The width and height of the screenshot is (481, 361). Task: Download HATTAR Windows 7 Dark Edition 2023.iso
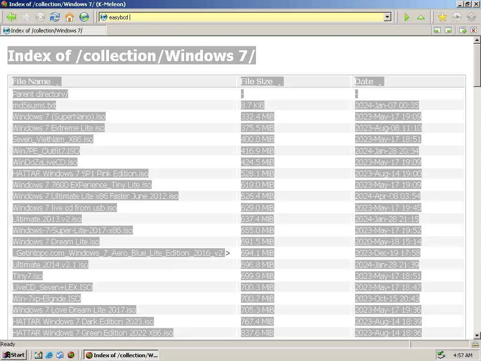coord(83,322)
